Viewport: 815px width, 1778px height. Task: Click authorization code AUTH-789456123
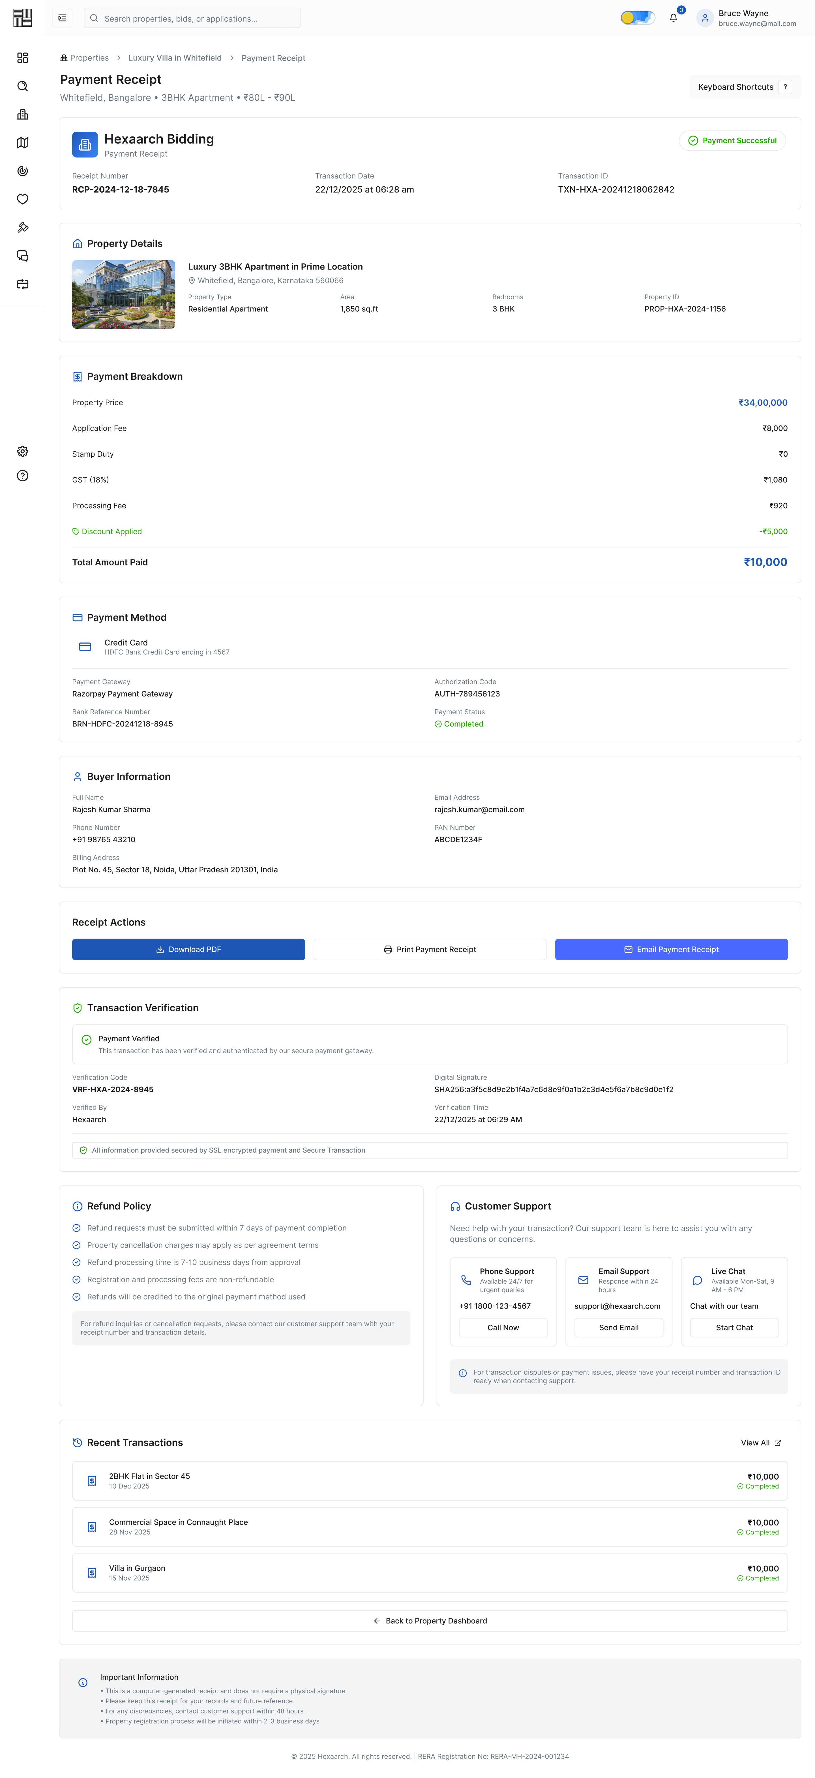pyautogui.click(x=467, y=694)
